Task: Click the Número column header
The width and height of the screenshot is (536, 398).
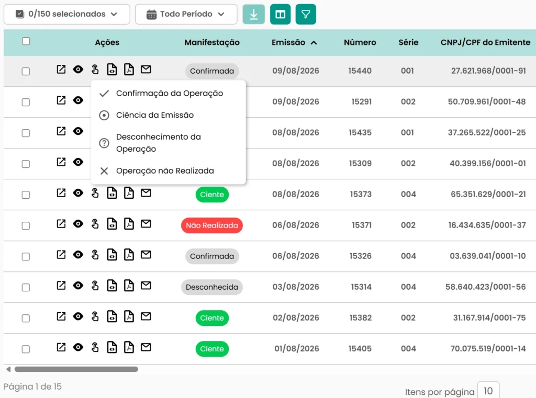Action: 360,42
